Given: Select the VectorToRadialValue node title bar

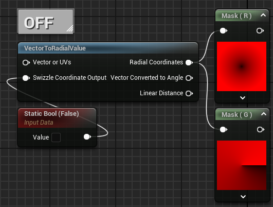Looking at the screenshot, I should pos(108,48).
